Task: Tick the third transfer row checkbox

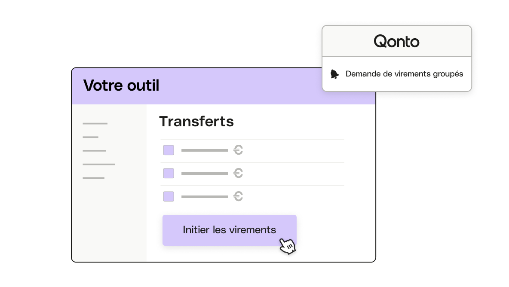Action: click(x=169, y=196)
